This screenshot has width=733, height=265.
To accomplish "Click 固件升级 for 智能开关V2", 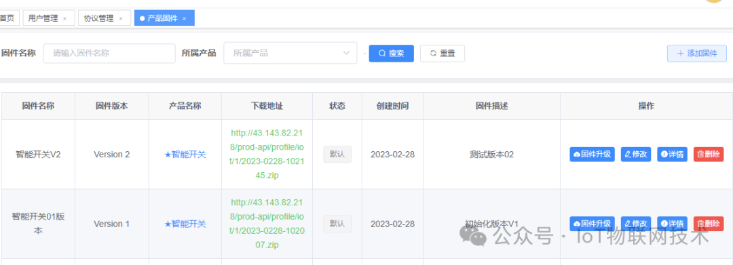I will 592,155.
